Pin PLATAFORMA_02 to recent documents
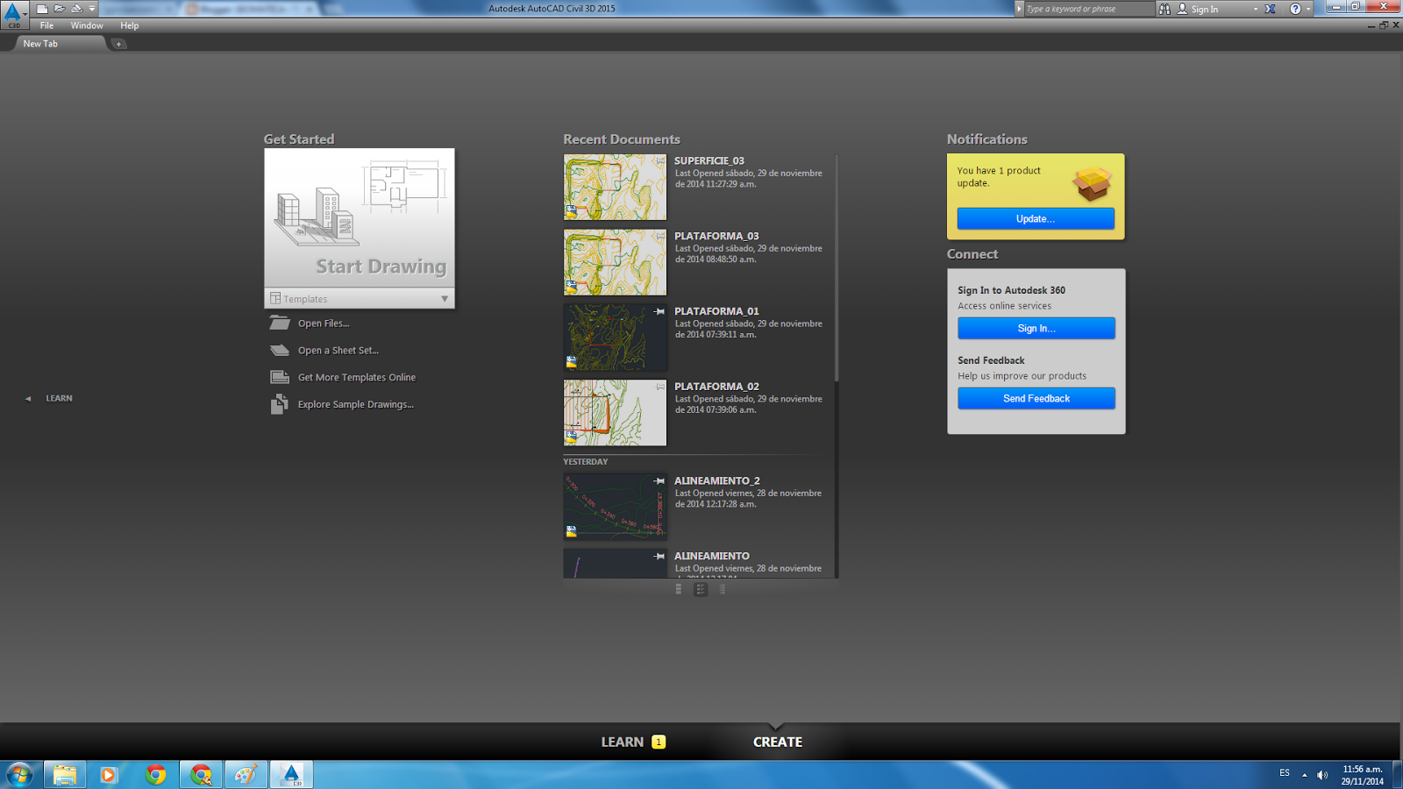 [x=659, y=387]
